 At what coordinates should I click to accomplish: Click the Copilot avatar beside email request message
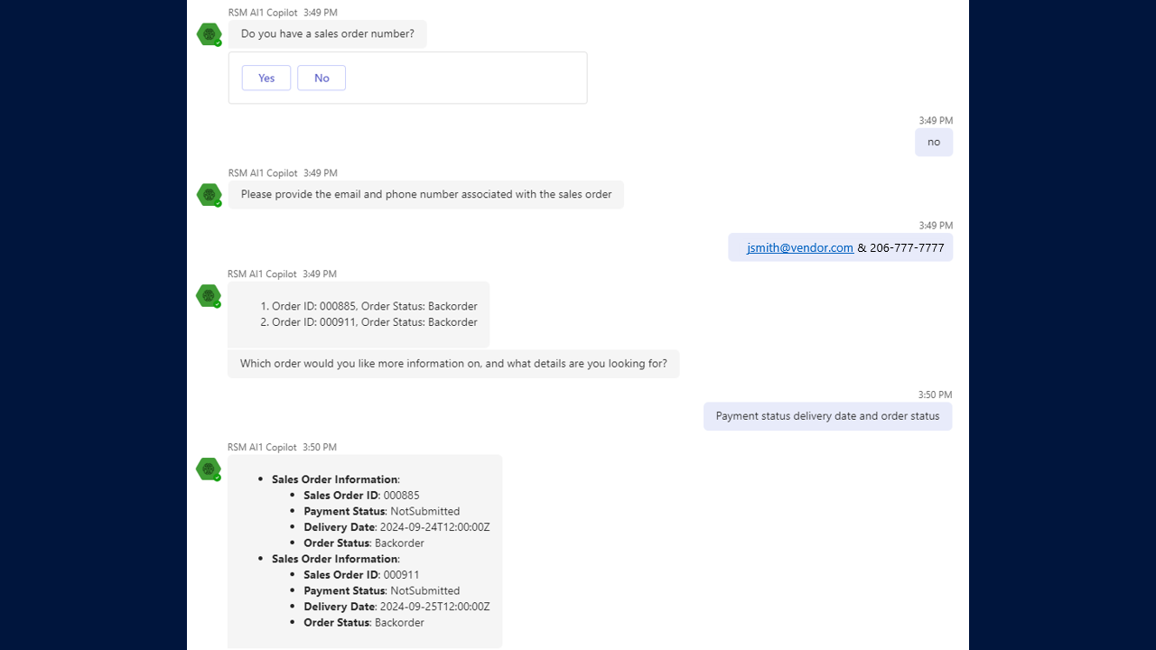tap(210, 195)
